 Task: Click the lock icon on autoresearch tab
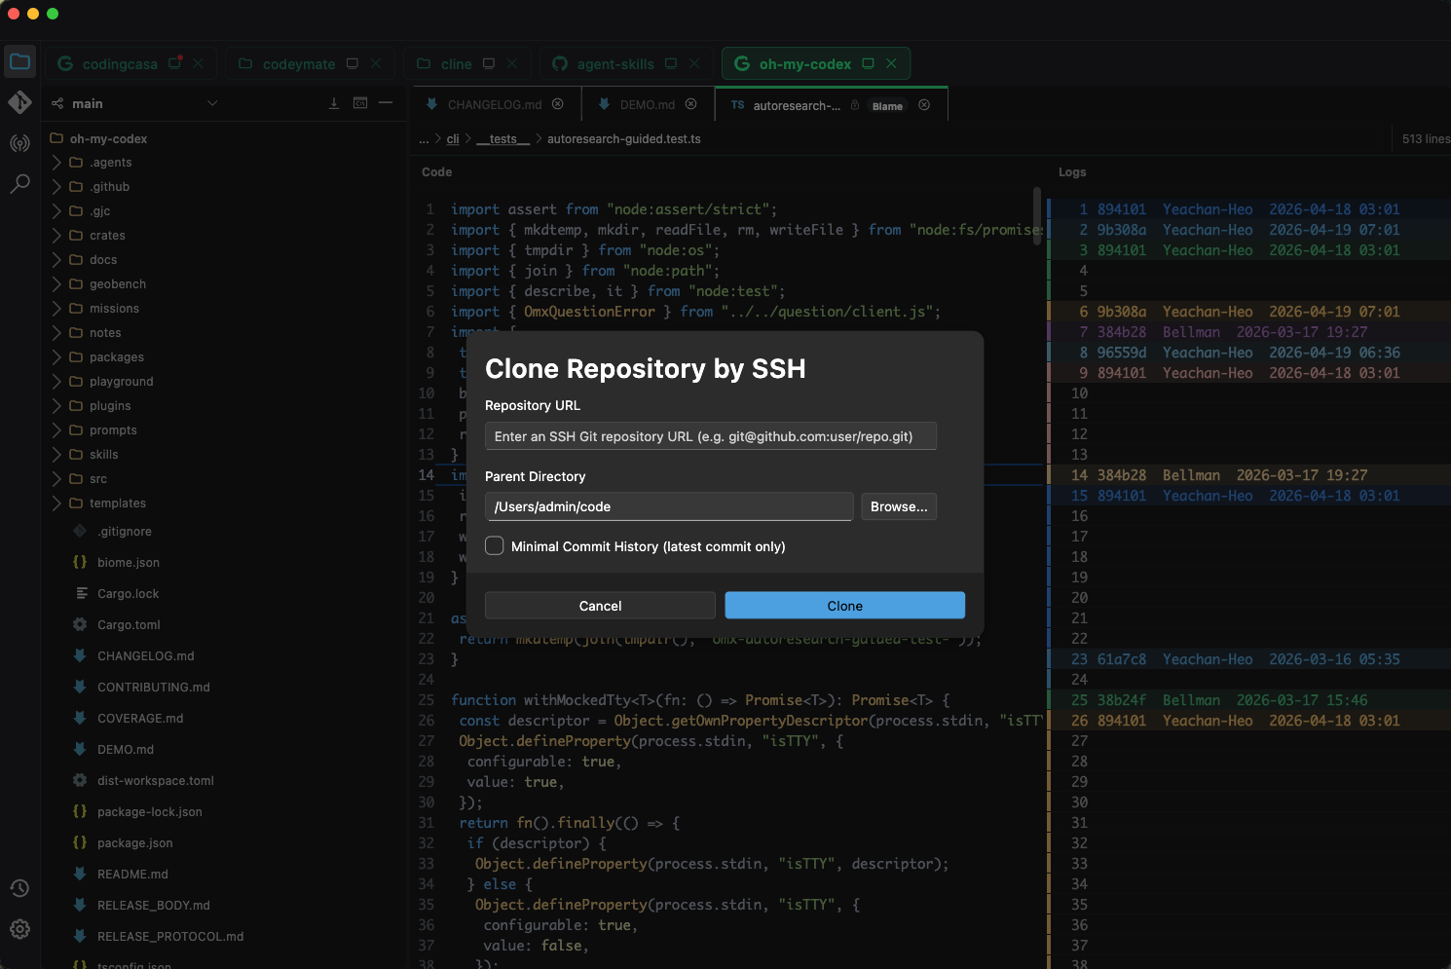855,105
